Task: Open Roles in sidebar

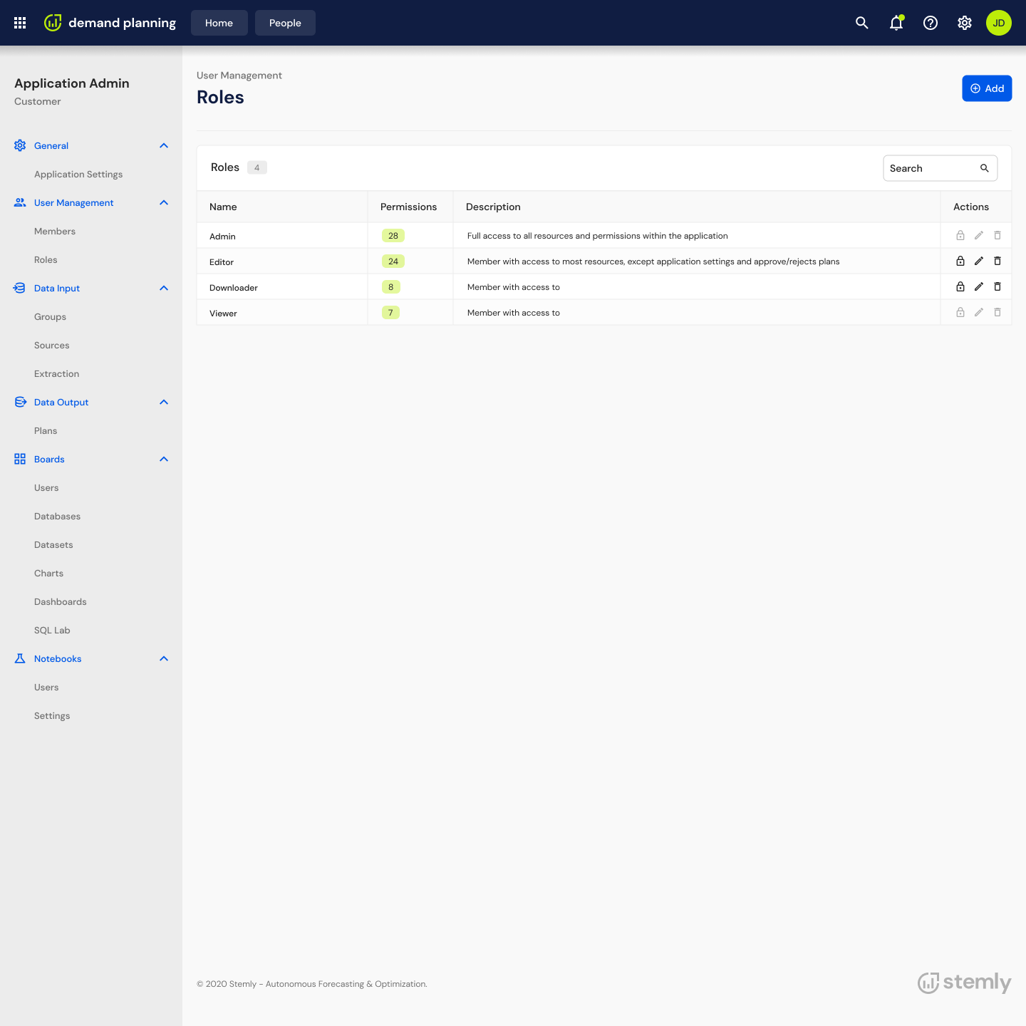Action: click(46, 259)
